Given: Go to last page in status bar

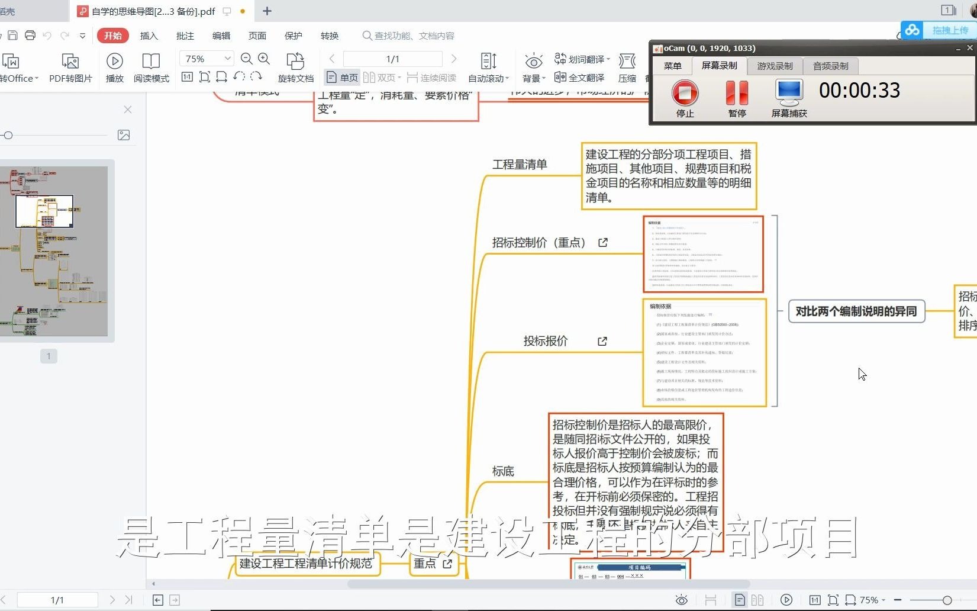Looking at the screenshot, I should click(x=128, y=600).
